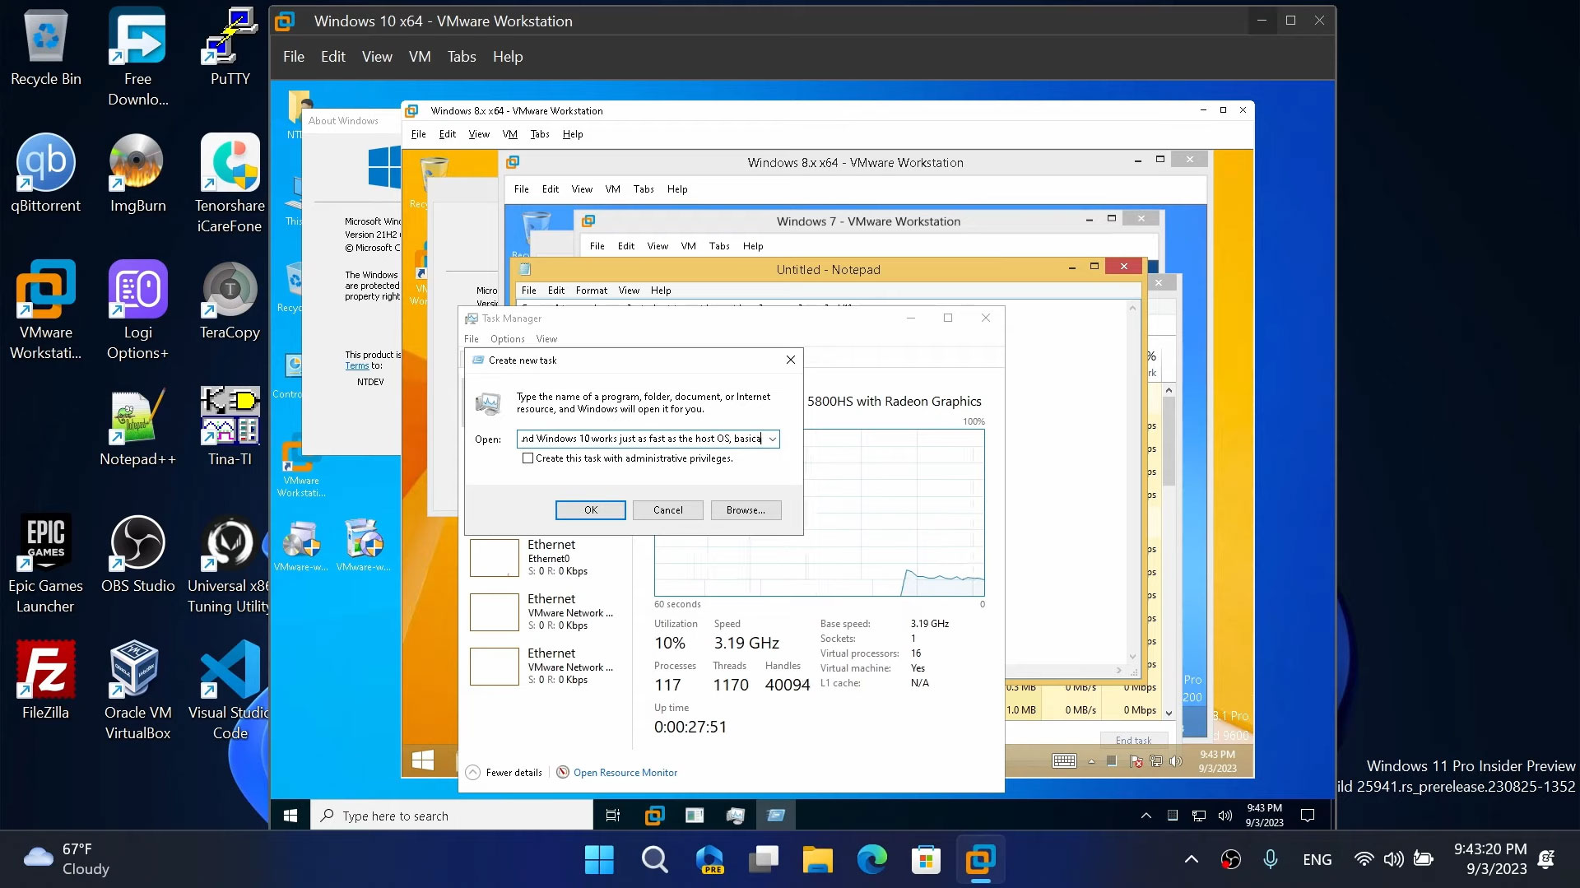Show hidden icons in the host system tray
The height and width of the screenshot is (888, 1580).
pos(1191,860)
